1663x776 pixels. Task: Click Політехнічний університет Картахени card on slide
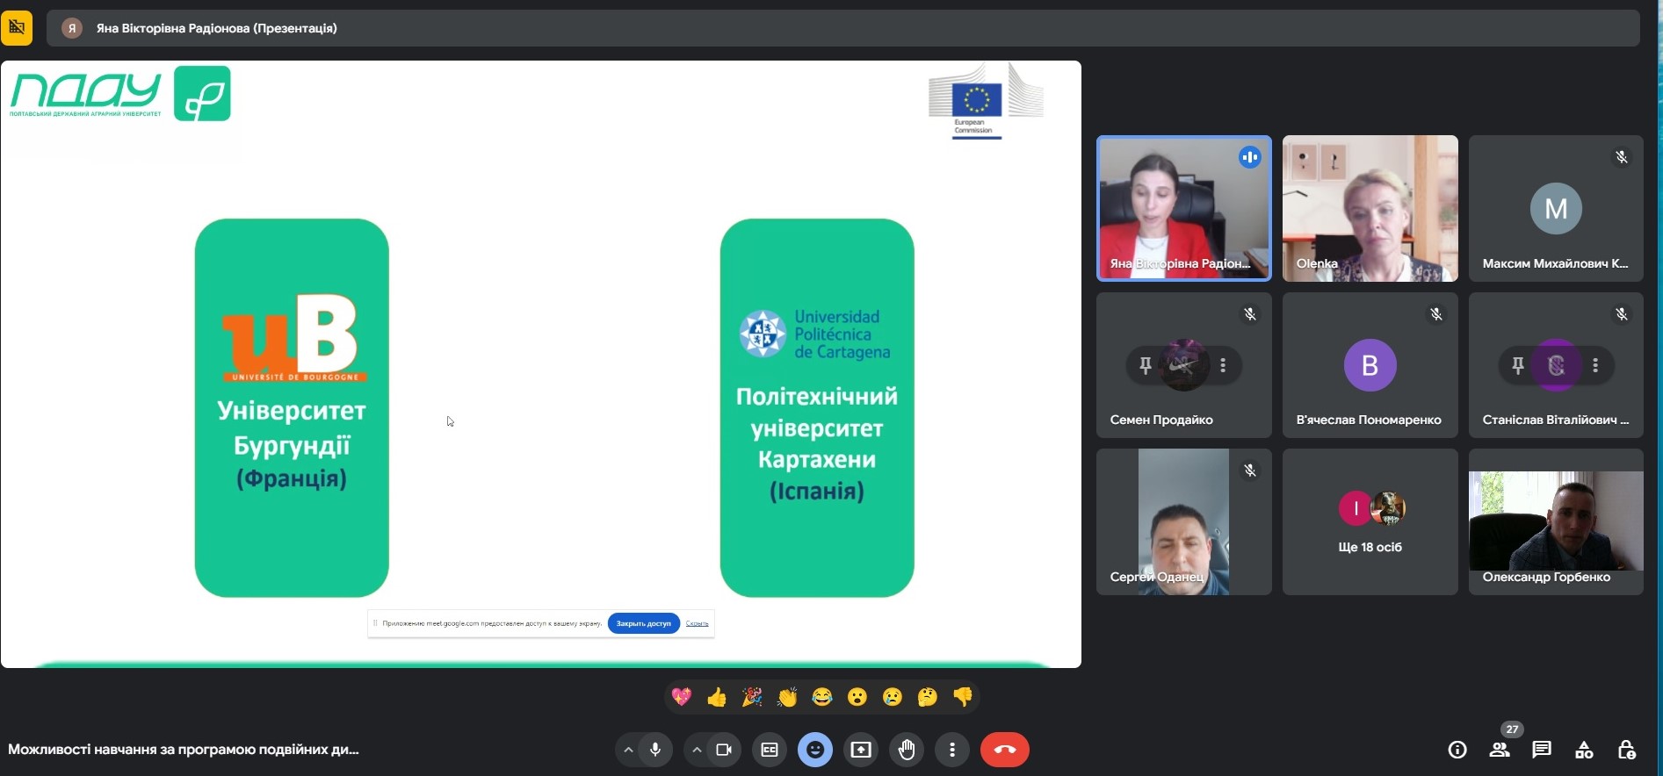point(817,408)
